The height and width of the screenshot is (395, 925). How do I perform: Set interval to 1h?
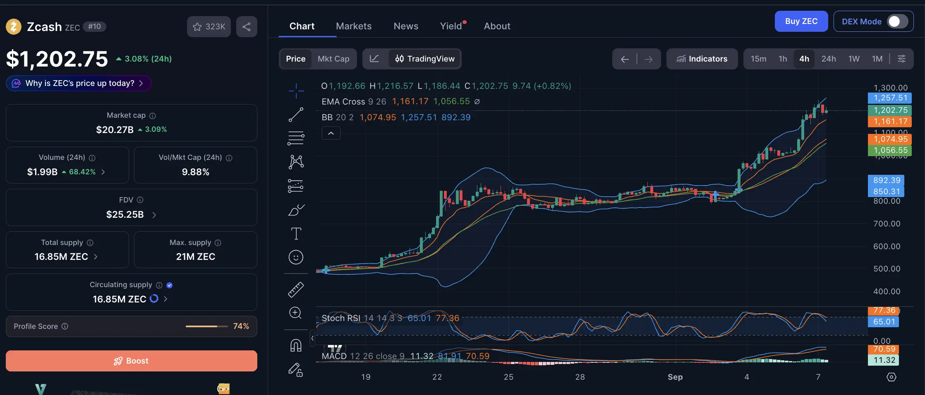coord(783,59)
